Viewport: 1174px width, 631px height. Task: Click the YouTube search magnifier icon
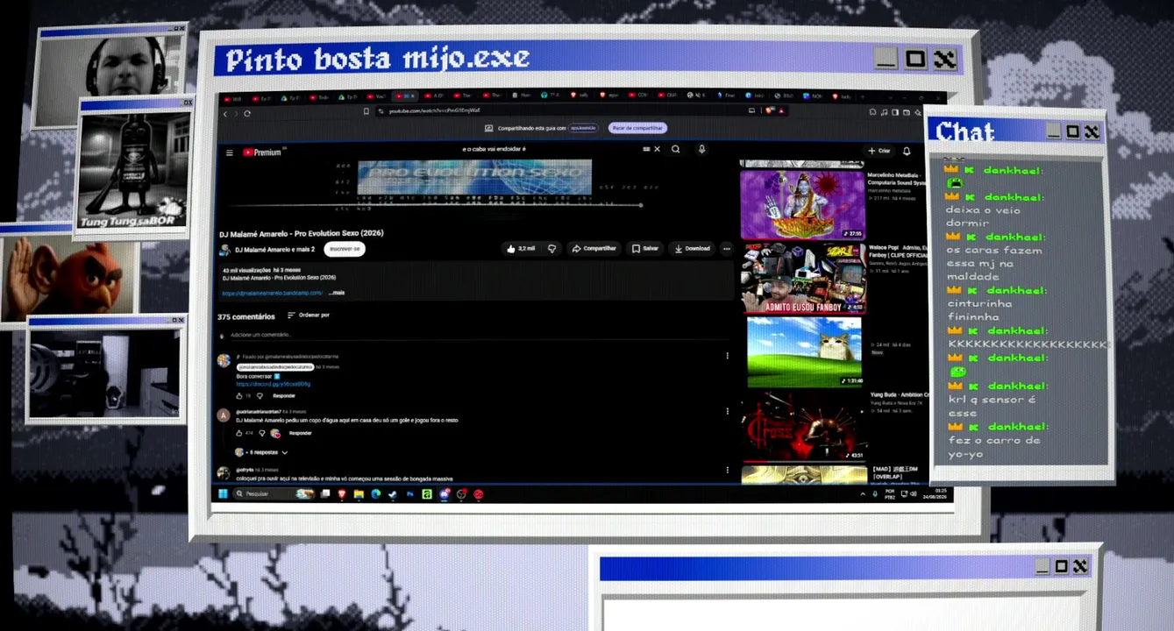676,150
